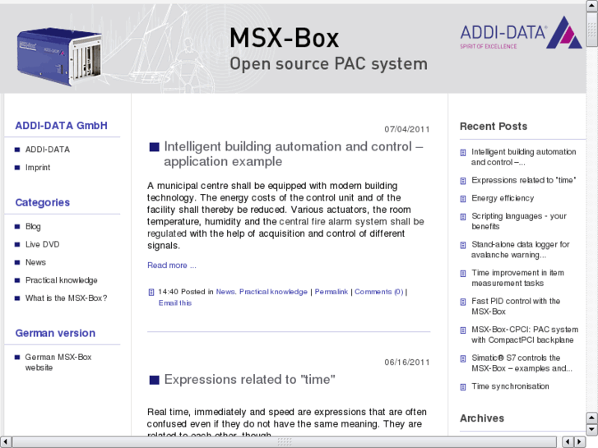Click the 'Open source PAC system' subtitle
Viewport: 598px width, 448px height.
328,64
